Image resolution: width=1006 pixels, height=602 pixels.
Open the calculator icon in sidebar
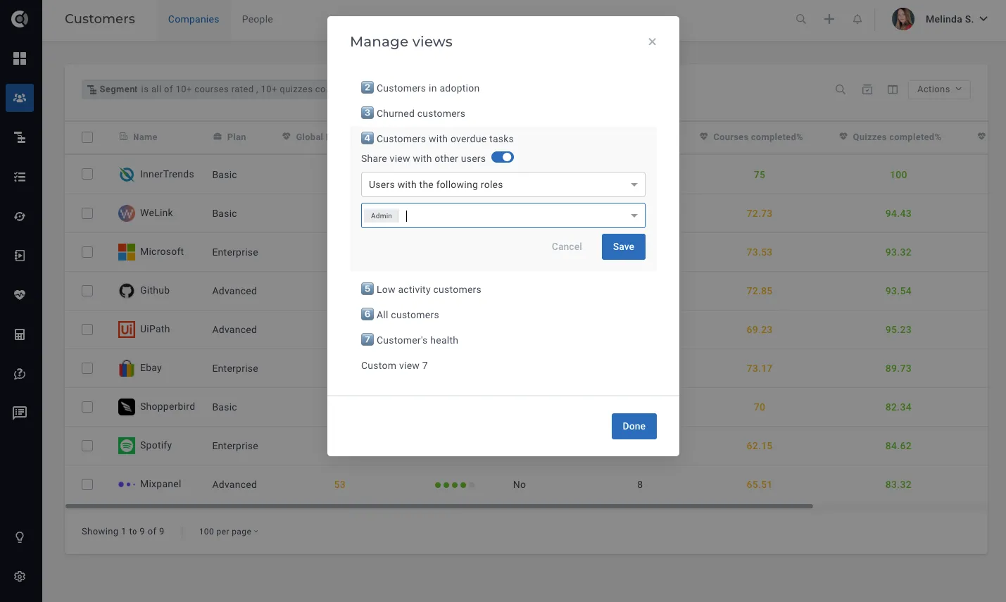(20, 334)
